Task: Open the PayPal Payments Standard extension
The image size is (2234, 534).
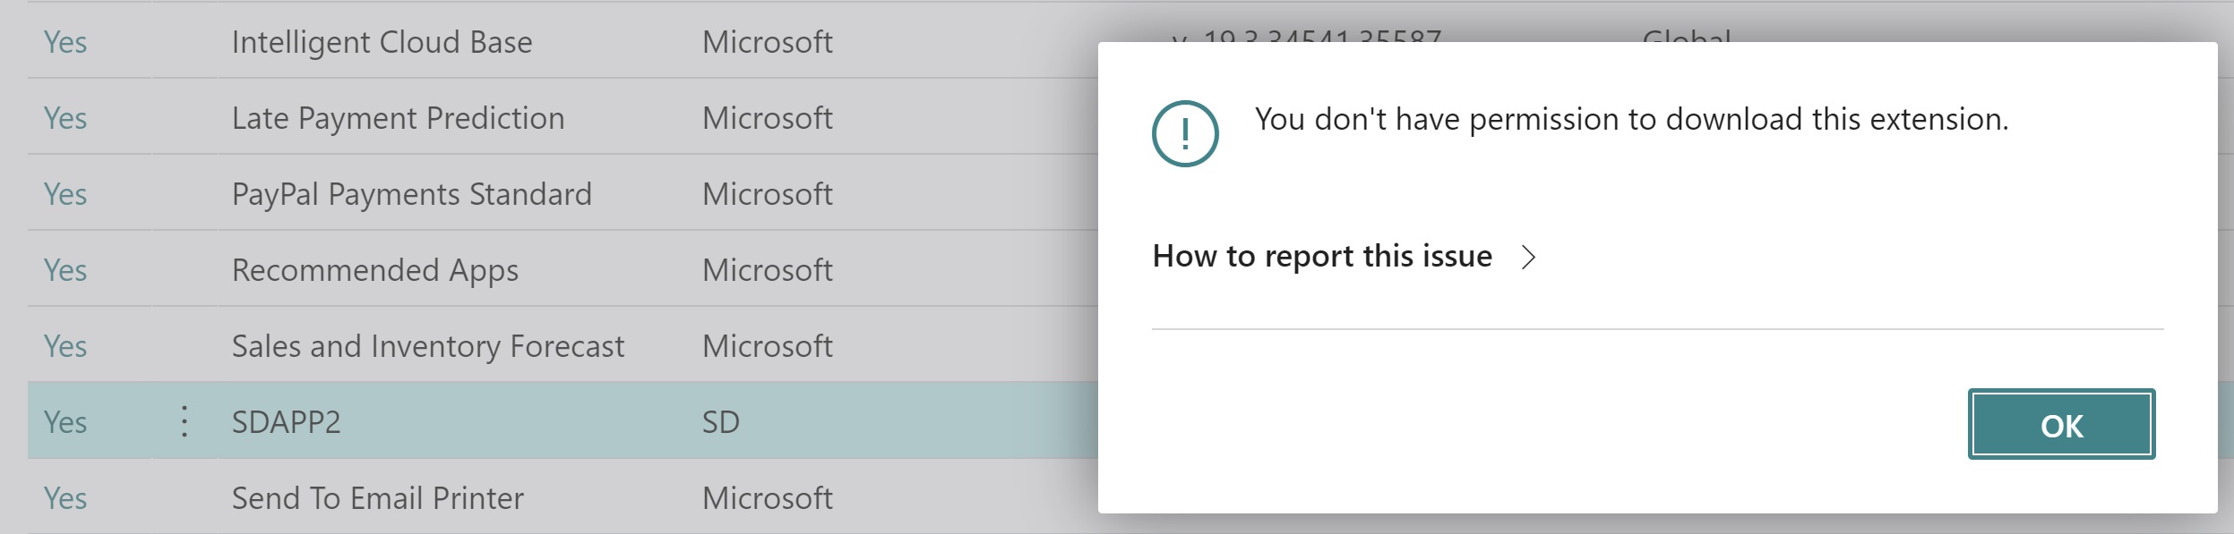Action: [x=411, y=194]
